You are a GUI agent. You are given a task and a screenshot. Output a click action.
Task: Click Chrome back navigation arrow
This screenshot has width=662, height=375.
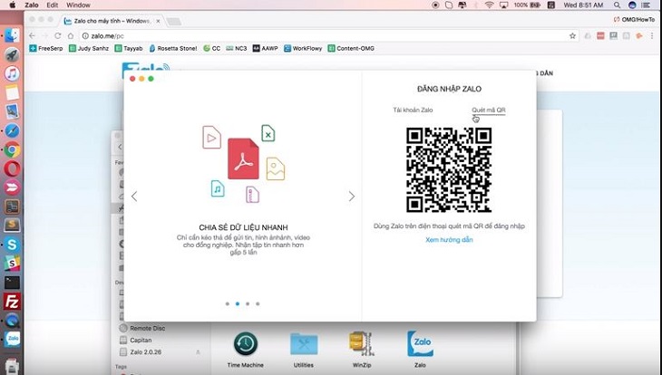pos(32,36)
